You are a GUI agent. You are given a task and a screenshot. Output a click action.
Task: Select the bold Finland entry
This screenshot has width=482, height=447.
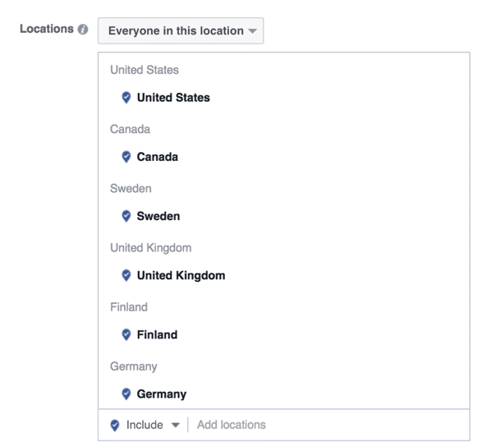157,334
